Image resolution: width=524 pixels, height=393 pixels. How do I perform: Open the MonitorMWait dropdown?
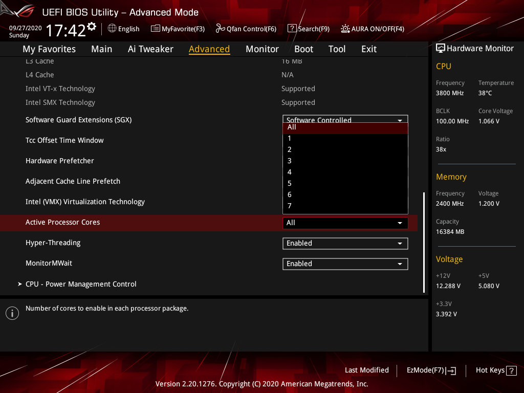point(345,264)
